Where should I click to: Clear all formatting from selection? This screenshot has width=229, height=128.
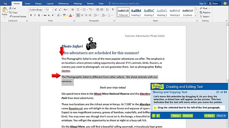(x=72, y=10)
